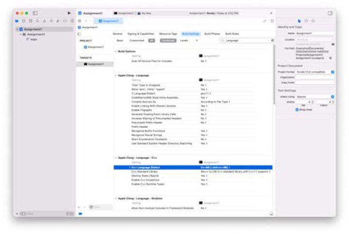Choose the containing directory folder icon
Image resolution: width=349 pixels, height=234 pixels.
click(333, 44)
